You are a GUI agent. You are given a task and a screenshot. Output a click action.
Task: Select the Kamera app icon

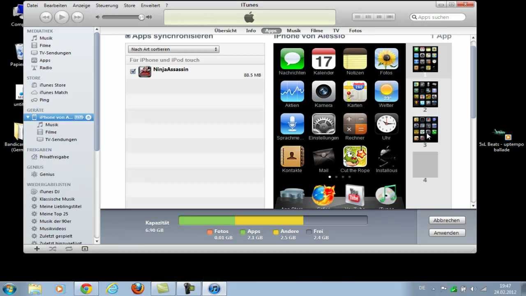(324, 91)
